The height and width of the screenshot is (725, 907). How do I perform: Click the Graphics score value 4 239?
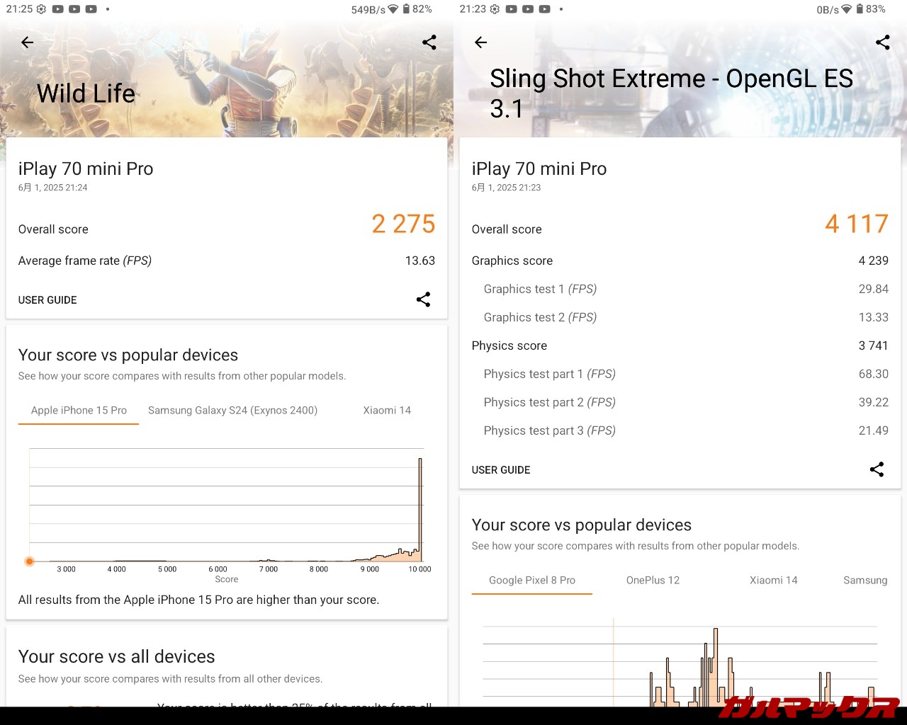point(874,261)
